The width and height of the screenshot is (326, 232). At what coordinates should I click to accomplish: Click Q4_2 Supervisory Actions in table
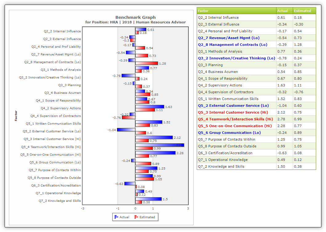point(220,85)
